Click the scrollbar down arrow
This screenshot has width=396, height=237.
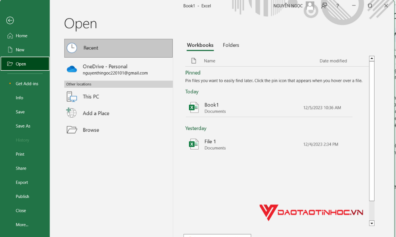(372, 223)
